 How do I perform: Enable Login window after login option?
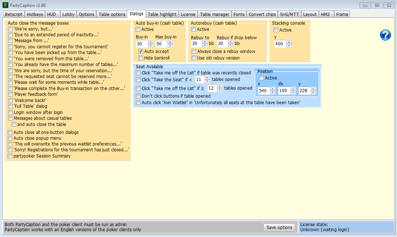11,112
